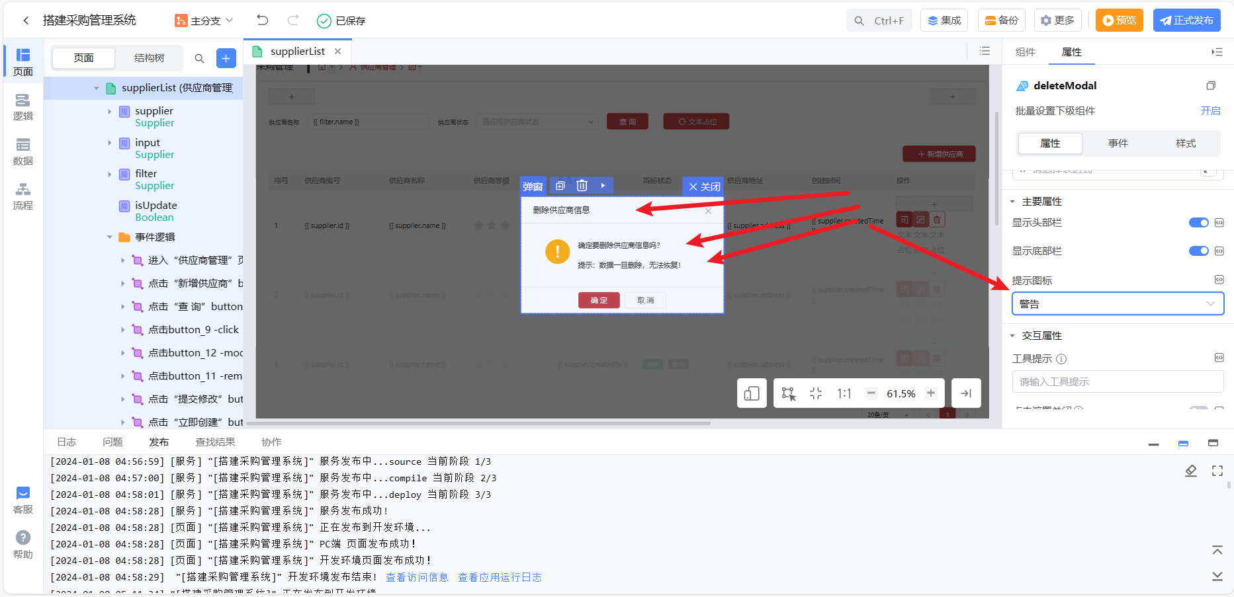This screenshot has height=597, width=1234.
Task: Go back using the left arrow icon
Action: [x=26, y=20]
